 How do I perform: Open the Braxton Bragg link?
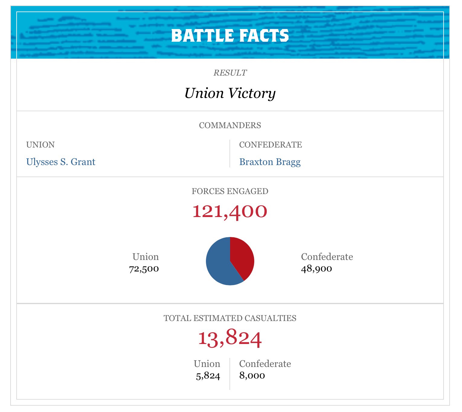pyautogui.click(x=270, y=162)
